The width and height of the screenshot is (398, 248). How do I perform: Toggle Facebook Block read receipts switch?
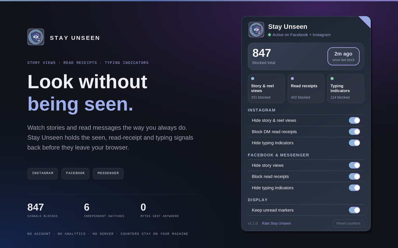(354, 176)
